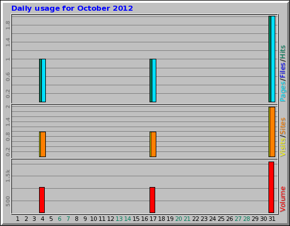Click the cyan Pages bar for day 4
The height and width of the screenshot is (226, 290).
pos(44,81)
